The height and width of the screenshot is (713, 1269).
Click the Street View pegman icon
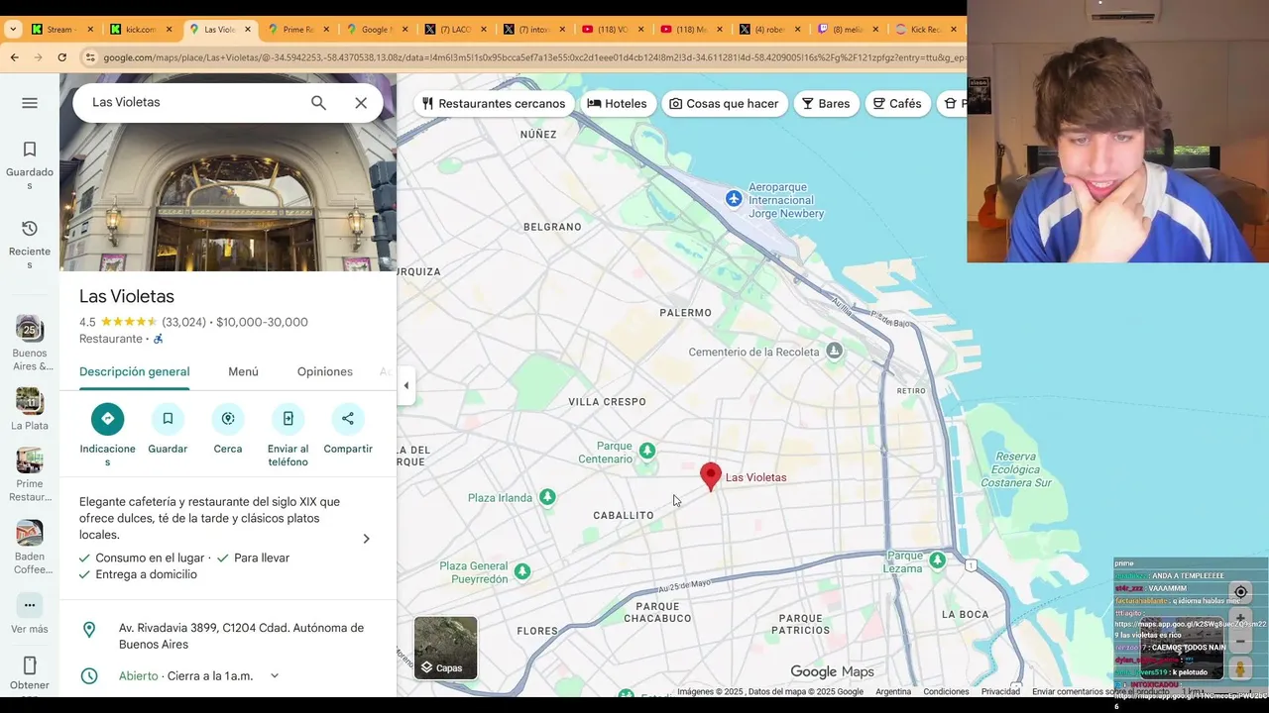tap(1240, 669)
